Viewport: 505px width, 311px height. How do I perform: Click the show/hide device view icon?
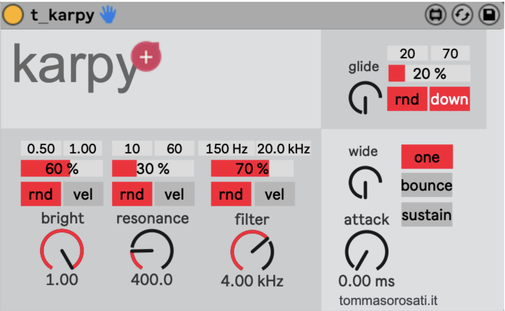436,16
